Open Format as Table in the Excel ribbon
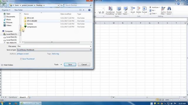Image resolution: width=188 pixels, height=105 pixels. (x=119, y=10)
